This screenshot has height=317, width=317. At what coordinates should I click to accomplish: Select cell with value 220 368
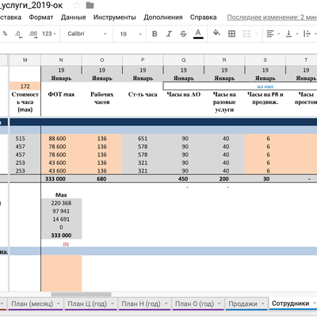tap(61, 203)
